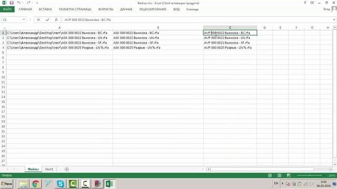This screenshot has width=337, height=189.
Task: Select cell B2 'ASK 000 0022 Выноска - LN.rfa'
Action: pyautogui.click(x=158, y=38)
